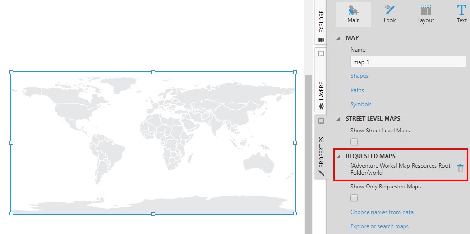Delete the requested world map entry
Viewport: 470px width, 234px height.
460,168
